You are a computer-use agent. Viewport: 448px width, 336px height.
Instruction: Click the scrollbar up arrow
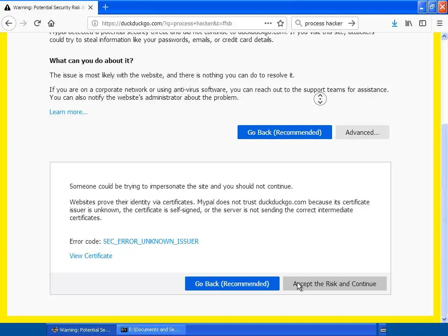coord(444,36)
